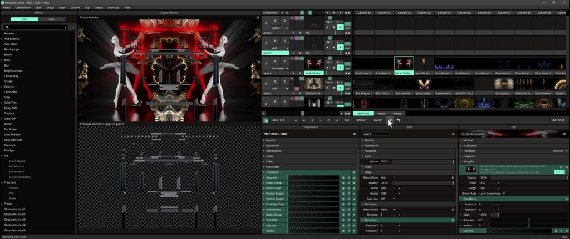Open clip Transport Timeline dropdown
This screenshot has height=239, width=570.
[560, 151]
